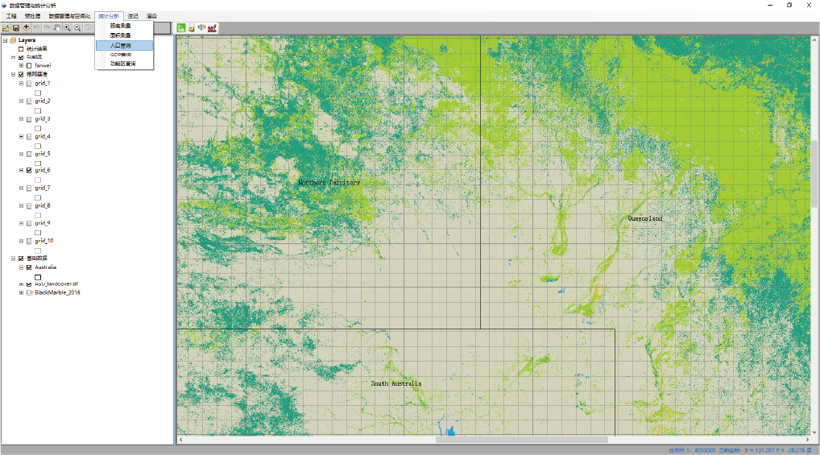The height and width of the screenshot is (455, 820).
Task: Choose 人口查询 from the dropdown menu
Action: pyautogui.click(x=121, y=45)
